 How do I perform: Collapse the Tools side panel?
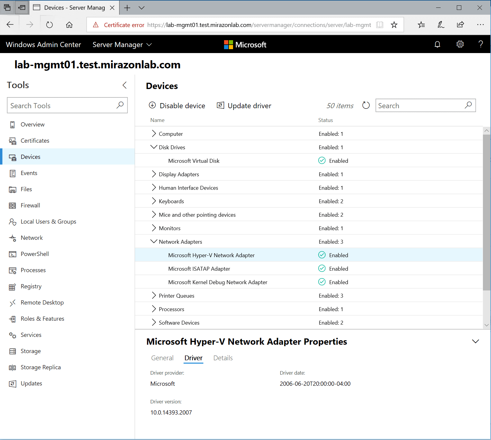click(124, 85)
